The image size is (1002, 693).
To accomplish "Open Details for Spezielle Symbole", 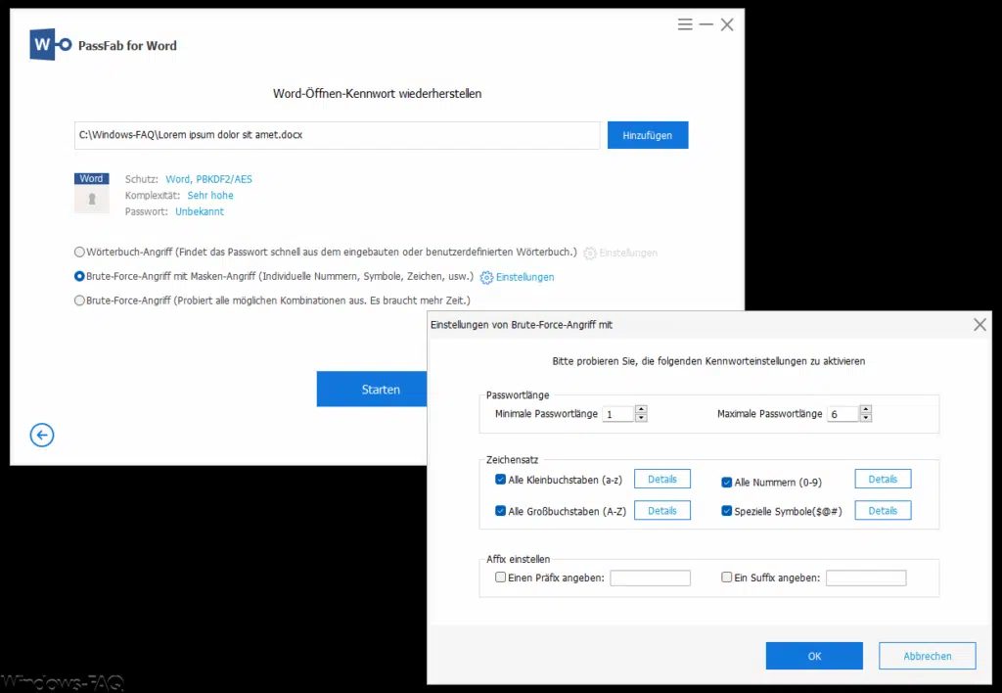I will 883,511.
